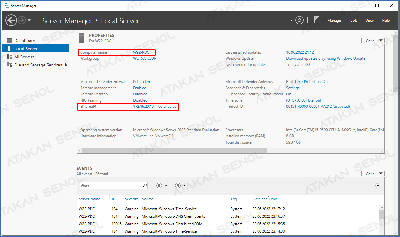This screenshot has height=237, width=400.
Task: Click the Properties server tower icon
Action: tap(81, 38)
